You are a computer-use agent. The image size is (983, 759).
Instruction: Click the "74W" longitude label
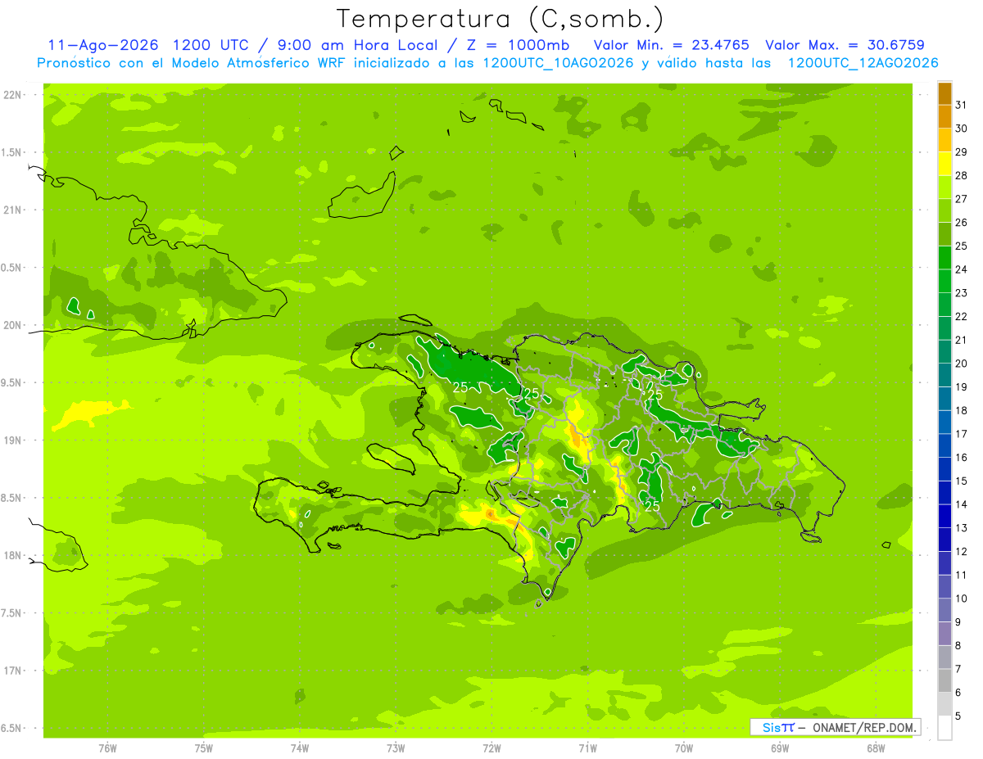pyautogui.click(x=300, y=748)
